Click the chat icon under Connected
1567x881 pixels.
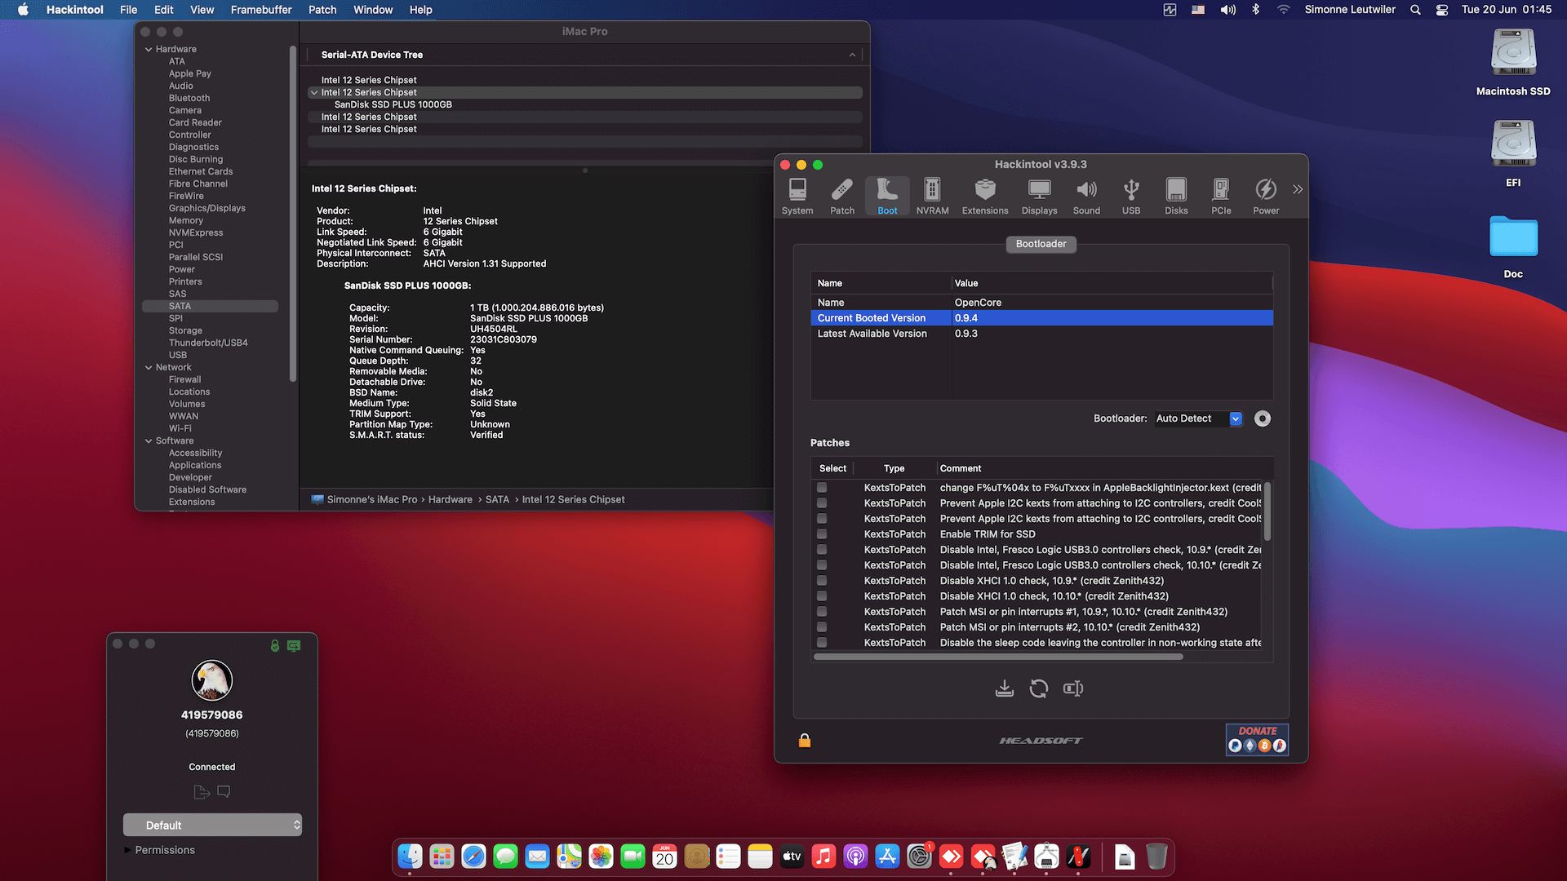tap(224, 791)
